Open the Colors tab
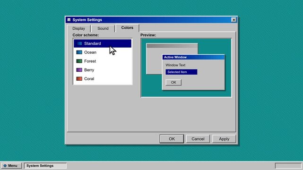Image resolution: width=303 pixels, height=170 pixels. tap(127, 28)
